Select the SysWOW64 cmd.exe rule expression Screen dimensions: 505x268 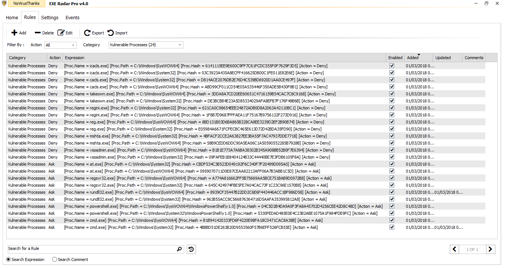(x=193, y=220)
